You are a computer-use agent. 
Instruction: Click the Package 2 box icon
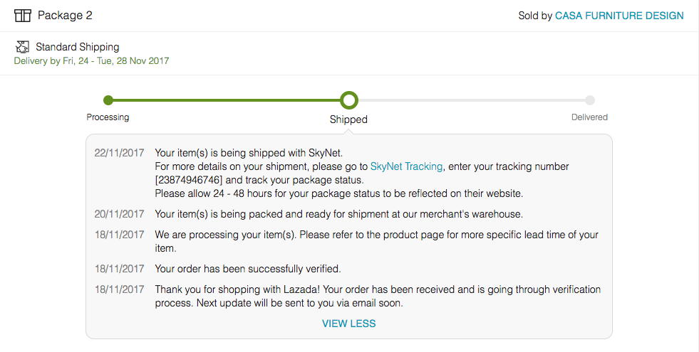click(x=22, y=16)
